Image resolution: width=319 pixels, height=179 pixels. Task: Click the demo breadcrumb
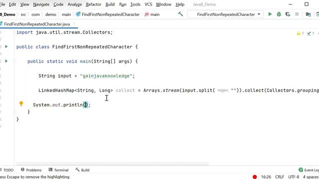click(51, 14)
